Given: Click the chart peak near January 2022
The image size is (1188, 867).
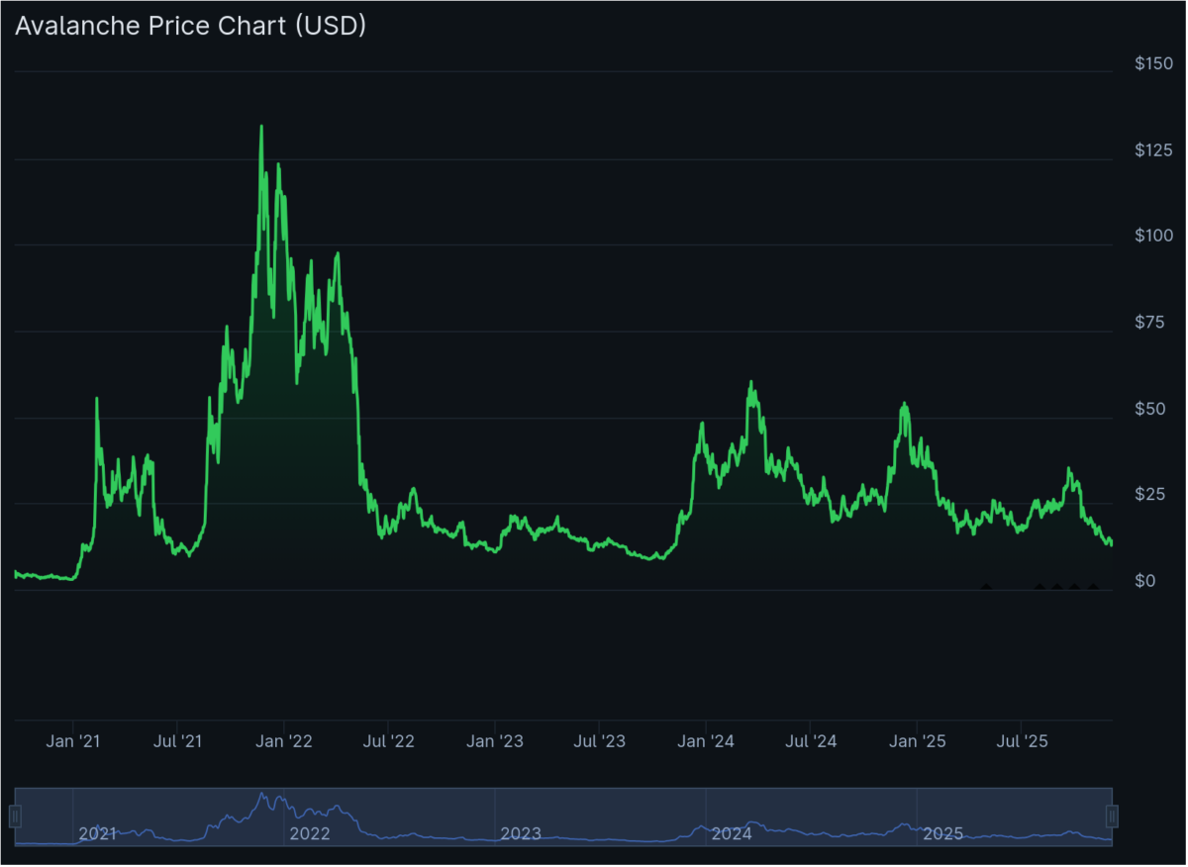Looking at the screenshot, I should pyautogui.click(x=260, y=127).
